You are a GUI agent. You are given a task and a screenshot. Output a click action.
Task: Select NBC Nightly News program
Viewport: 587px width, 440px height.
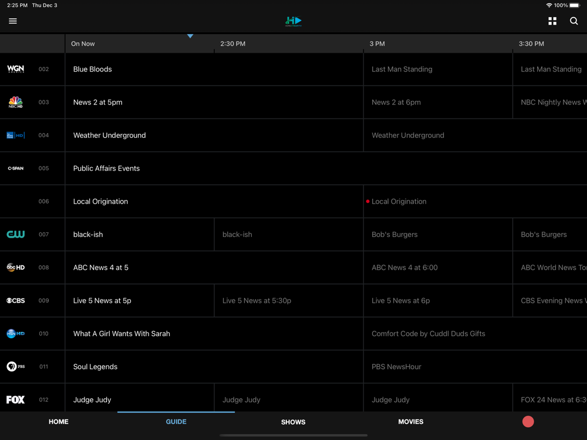click(x=550, y=102)
